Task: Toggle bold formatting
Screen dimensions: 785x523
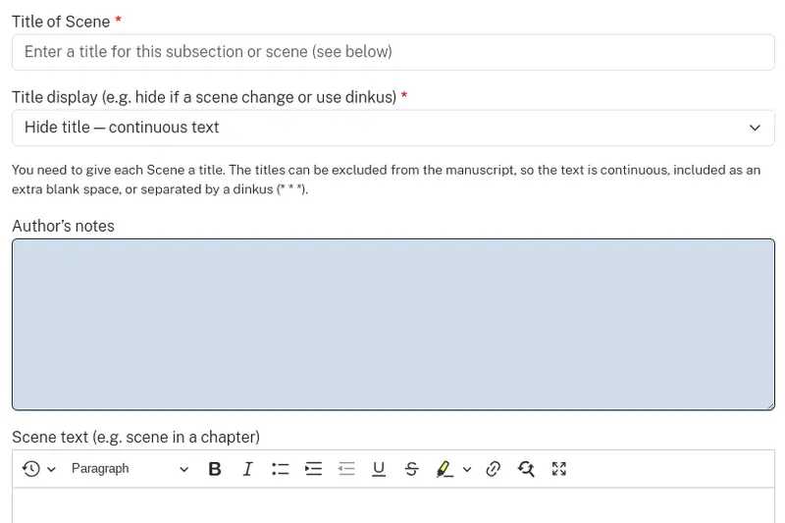Action: [215, 469]
